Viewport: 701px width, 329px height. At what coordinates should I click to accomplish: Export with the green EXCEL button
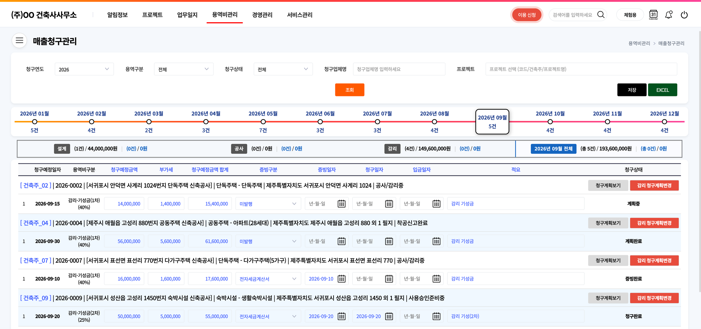click(663, 90)
